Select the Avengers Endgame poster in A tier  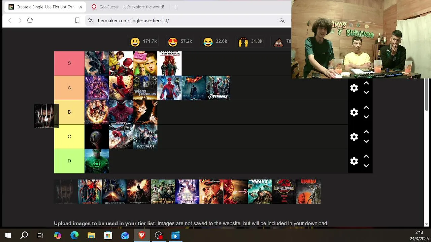pyautogui.click(x=97, y=88)
